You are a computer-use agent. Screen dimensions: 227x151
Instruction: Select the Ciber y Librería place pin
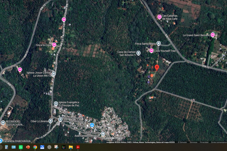coord(50,121)
